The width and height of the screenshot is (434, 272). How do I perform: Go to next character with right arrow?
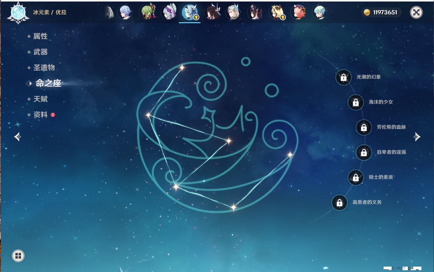coord(417,137)
